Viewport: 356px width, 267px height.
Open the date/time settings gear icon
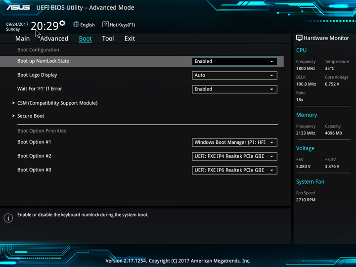tap(62, 23)
